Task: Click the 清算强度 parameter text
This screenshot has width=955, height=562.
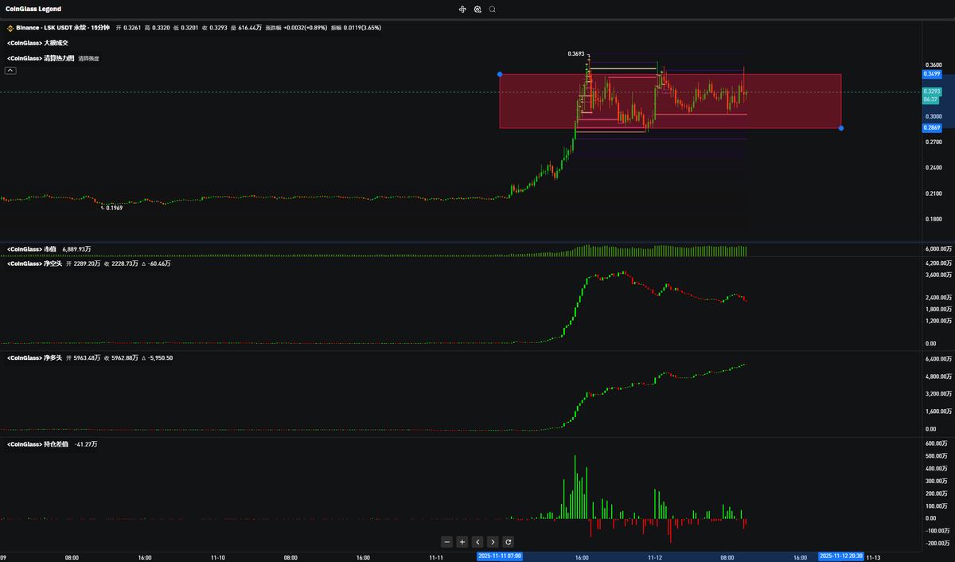Action: 88,59
